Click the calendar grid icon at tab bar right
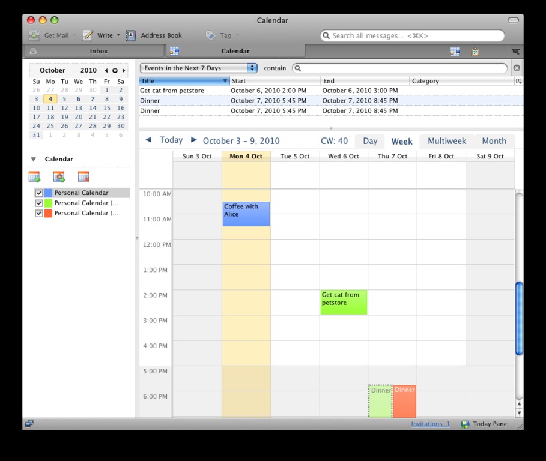 coord(455,52)
